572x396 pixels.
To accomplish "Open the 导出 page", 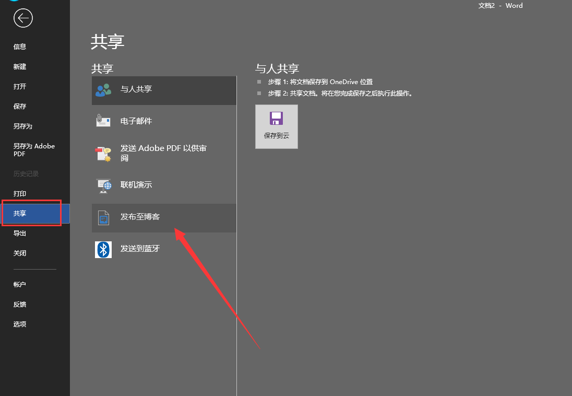I will (x=20, y=233).
